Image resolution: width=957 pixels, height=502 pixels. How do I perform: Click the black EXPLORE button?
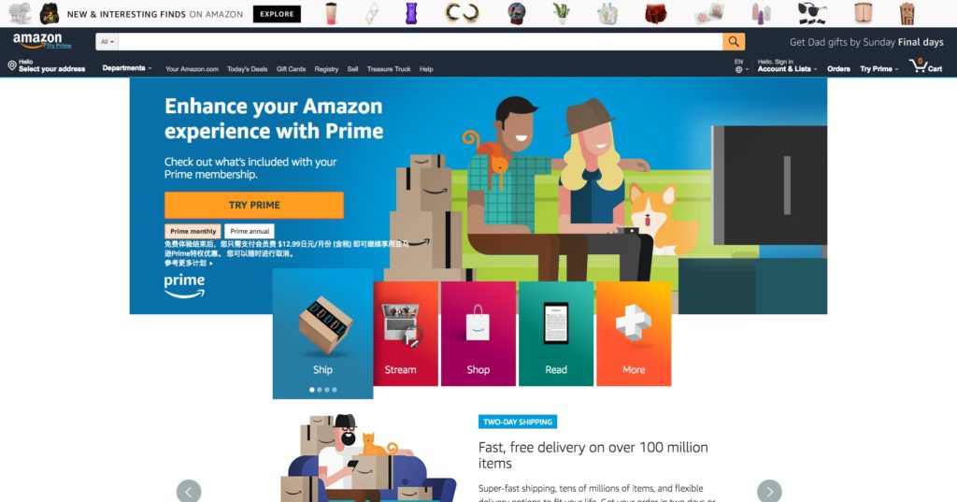coord(277,13)
